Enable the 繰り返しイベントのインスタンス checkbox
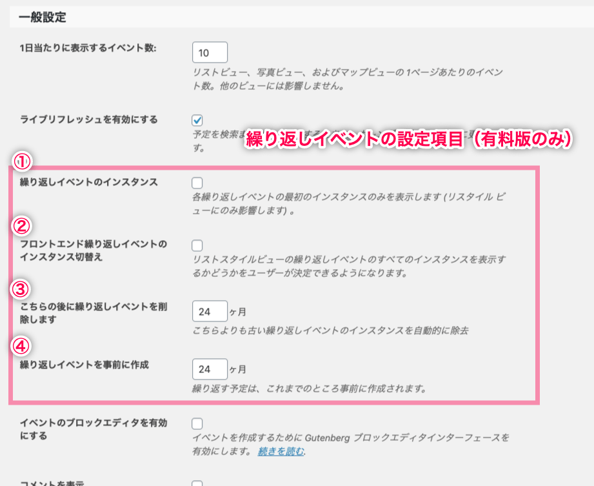Viewport: 594px width, 486px height. tap(197, 183)
